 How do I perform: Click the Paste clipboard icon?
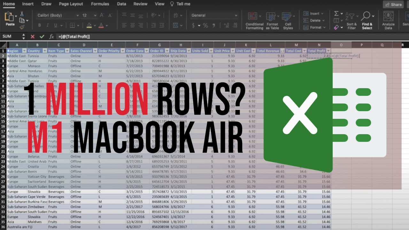point(10,17)
